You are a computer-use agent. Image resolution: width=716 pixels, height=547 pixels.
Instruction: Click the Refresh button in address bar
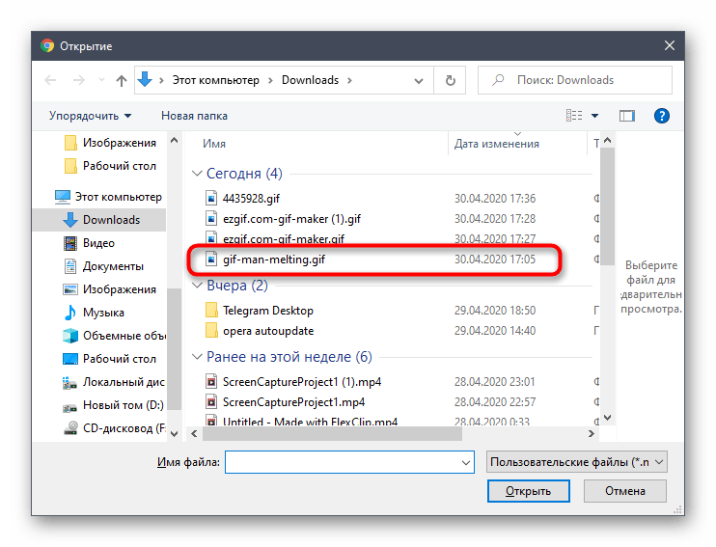tap(450, 81)
